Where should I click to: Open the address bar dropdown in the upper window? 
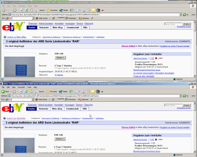181,14
